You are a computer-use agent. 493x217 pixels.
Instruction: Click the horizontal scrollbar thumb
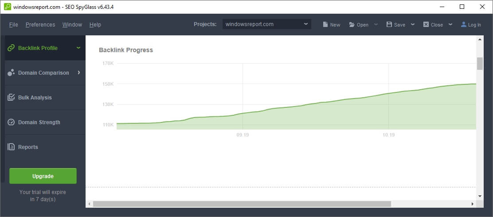click(242, 204)
